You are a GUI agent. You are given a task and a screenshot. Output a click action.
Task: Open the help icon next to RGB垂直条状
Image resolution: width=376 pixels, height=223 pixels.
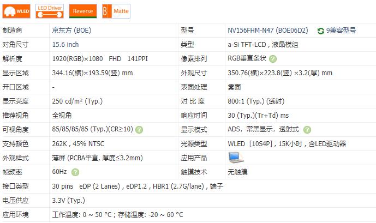[x=273, y=59]
